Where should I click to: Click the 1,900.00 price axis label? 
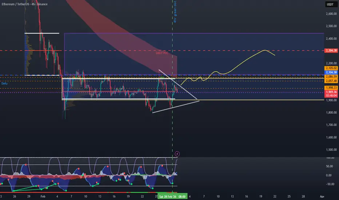tap(331, 100)
